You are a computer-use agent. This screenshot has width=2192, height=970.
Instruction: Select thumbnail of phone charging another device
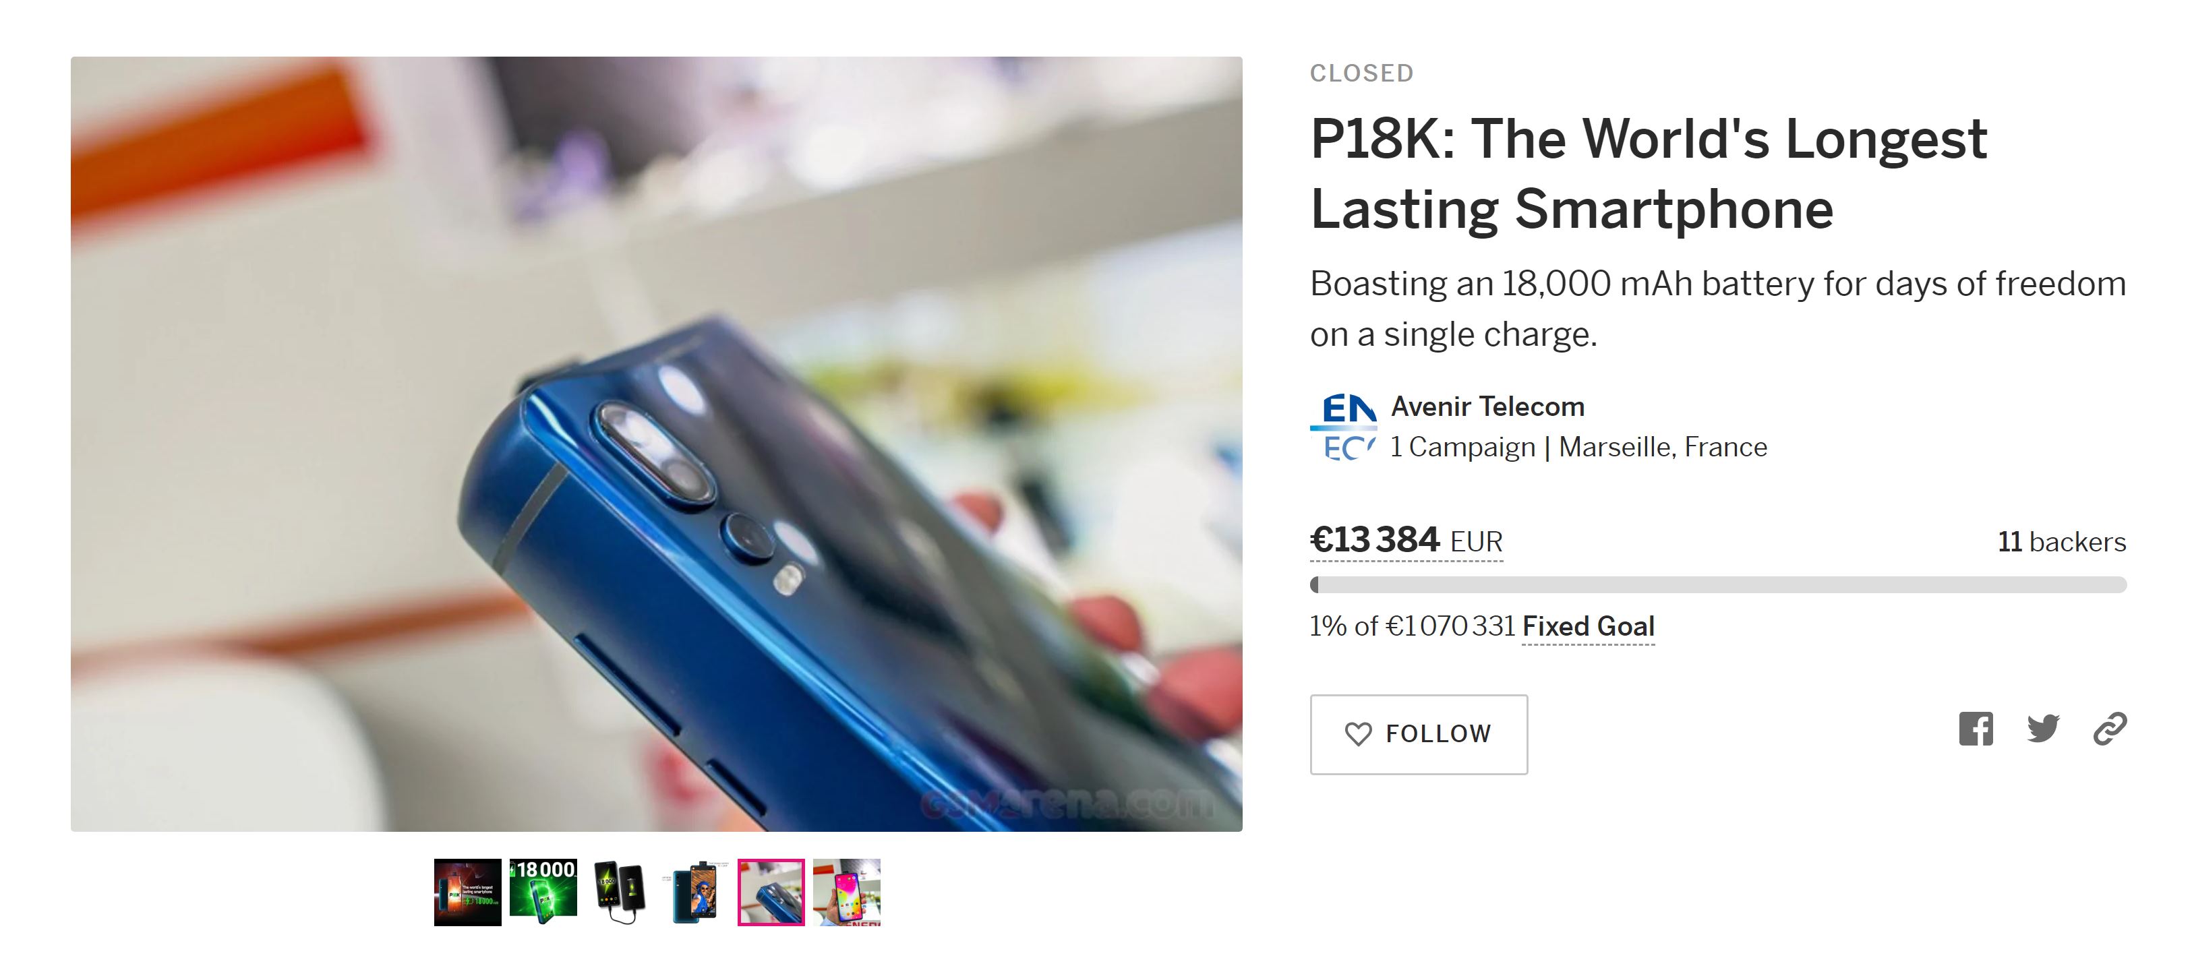pos(618,892)
